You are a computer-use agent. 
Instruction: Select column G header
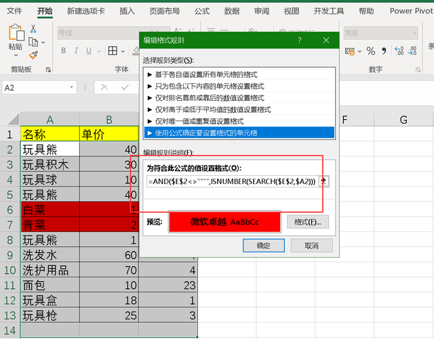[x=403, y=119]
